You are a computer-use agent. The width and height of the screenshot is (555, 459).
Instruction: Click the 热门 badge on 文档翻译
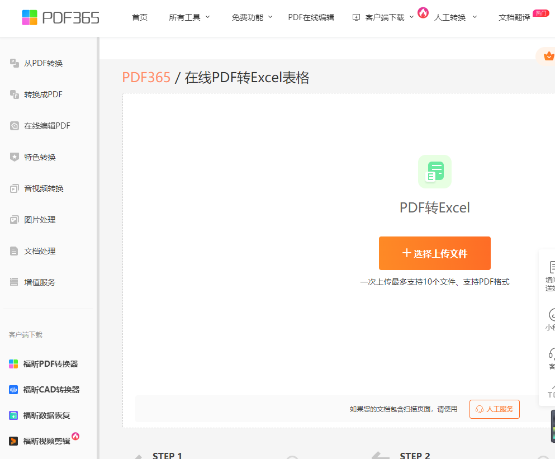click(x=541, y=13)
